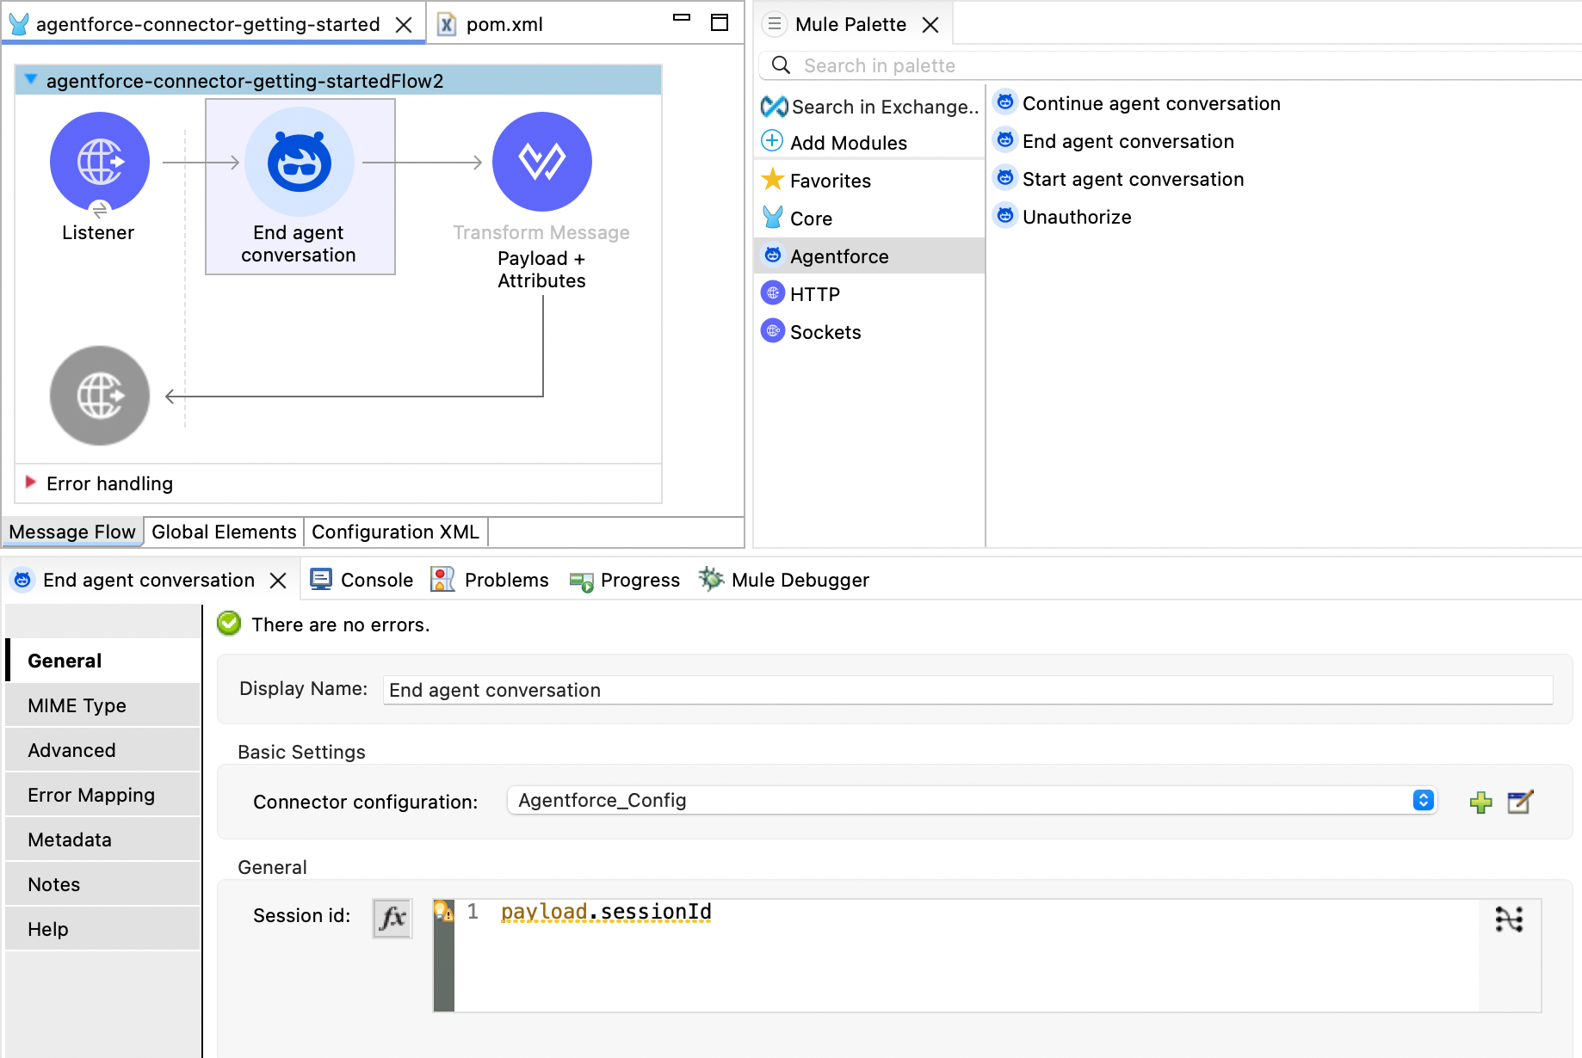Viewport: 1582px width, 1058px height.
Task: Close the Mule Palette view
Action: [x=930, y=25]
